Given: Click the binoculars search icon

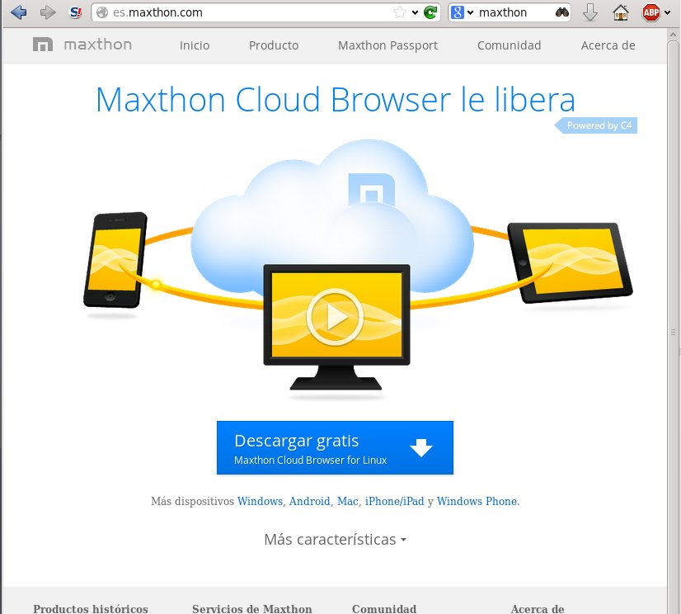Looking at the screenshot, I should coord(562,12).
